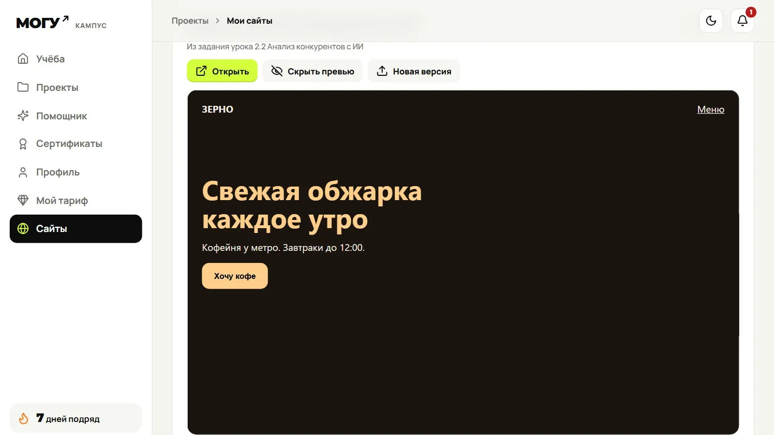Open the Сертификаты sidebar item
This screenshot has width=774, height=435.
76,144
